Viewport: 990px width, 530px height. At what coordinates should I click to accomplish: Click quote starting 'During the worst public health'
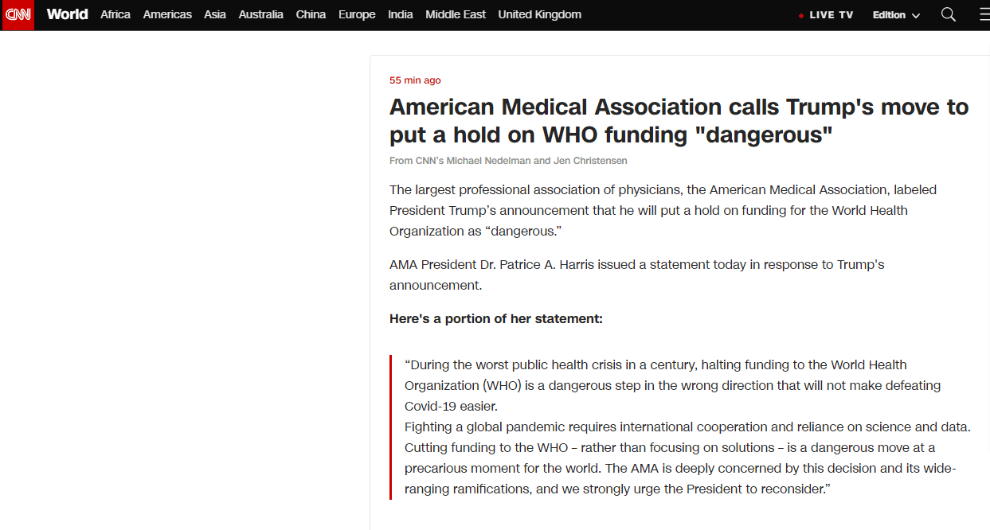click(673, 385)
